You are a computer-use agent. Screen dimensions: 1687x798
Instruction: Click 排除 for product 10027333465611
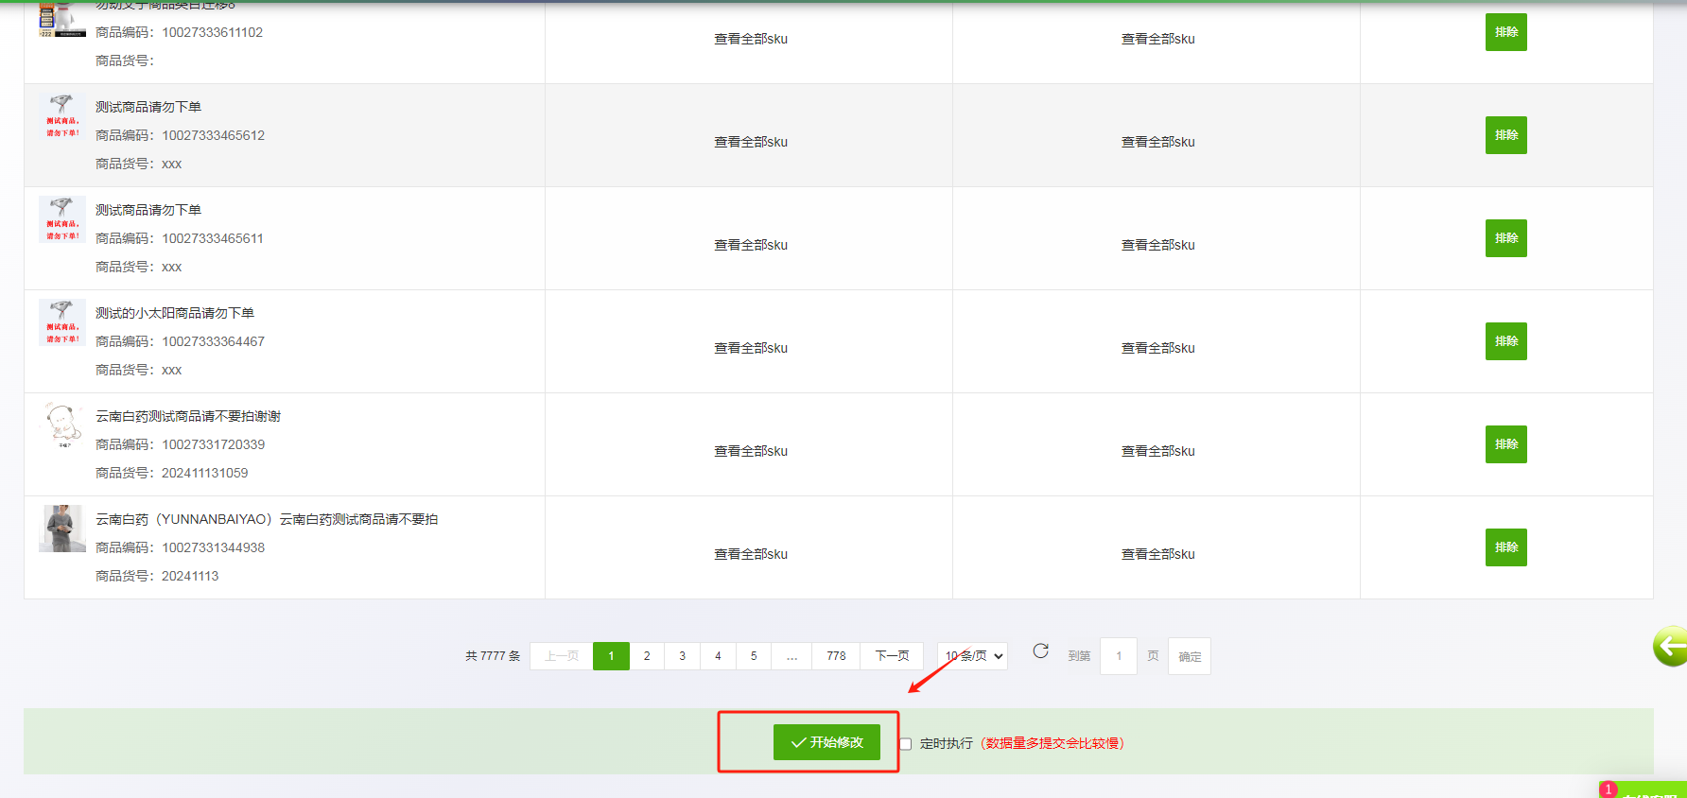coord(1505,238)
